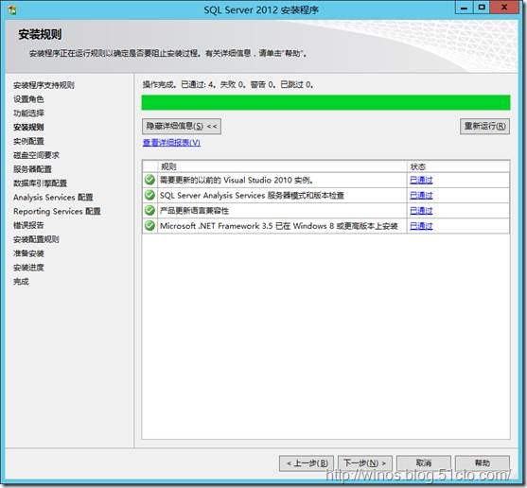
Task: Click the operation summary text 操作完成
Action: tap(227, 84)
